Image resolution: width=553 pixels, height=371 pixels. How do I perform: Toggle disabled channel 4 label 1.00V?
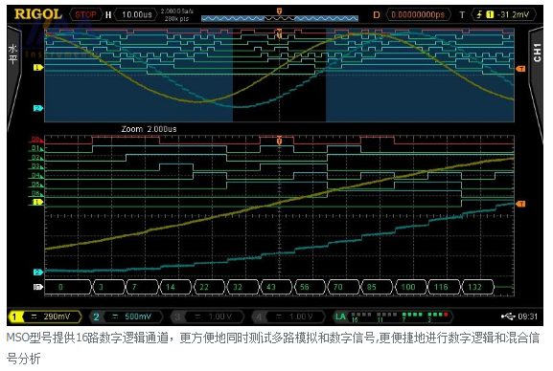[288, 316]
